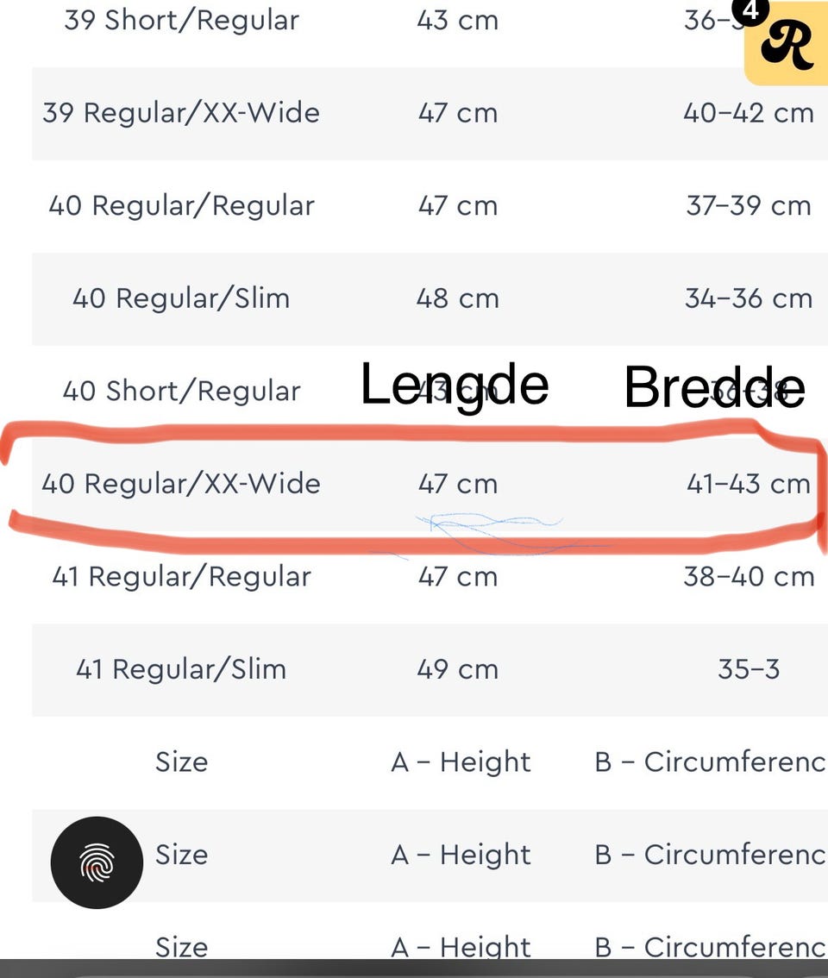Click the 38–40 cm circumference value
The height and width of the screenshot is (978, 828).
(x=748, y=576)
